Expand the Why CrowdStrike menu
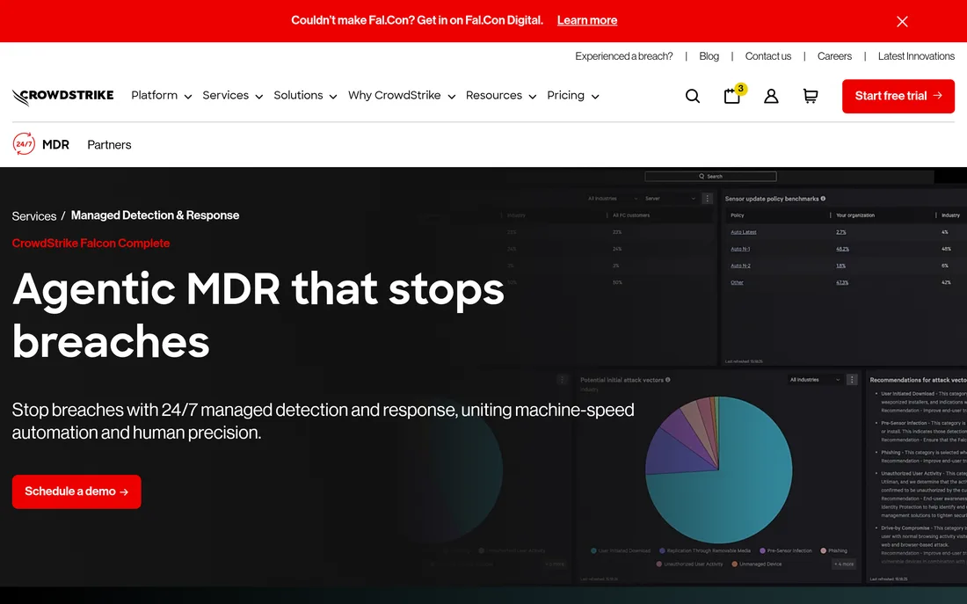 tap(402, 96)
